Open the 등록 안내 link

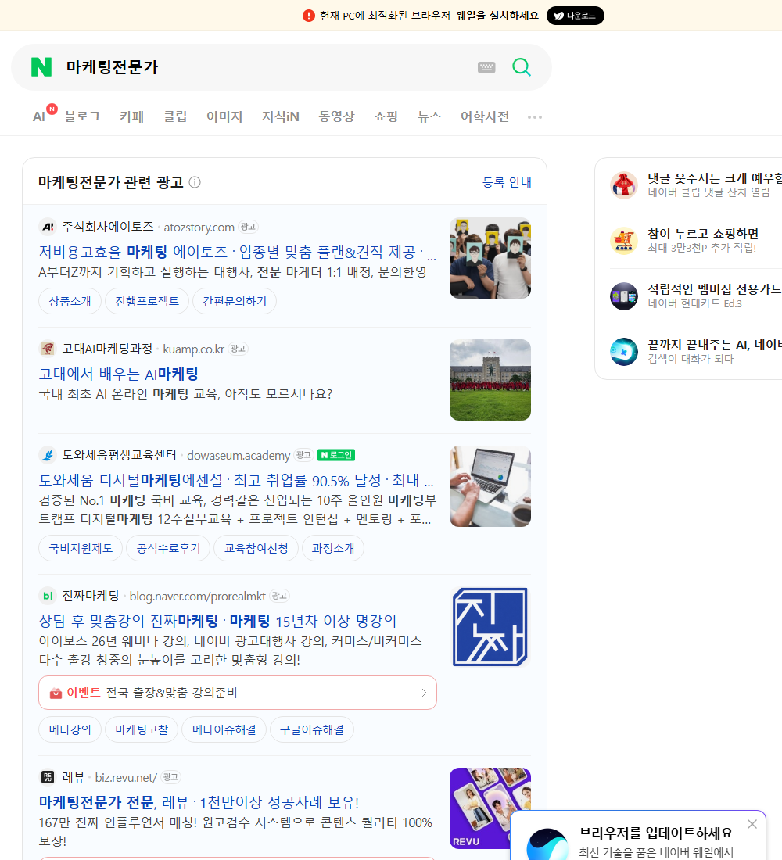click(x=507, y=182)
